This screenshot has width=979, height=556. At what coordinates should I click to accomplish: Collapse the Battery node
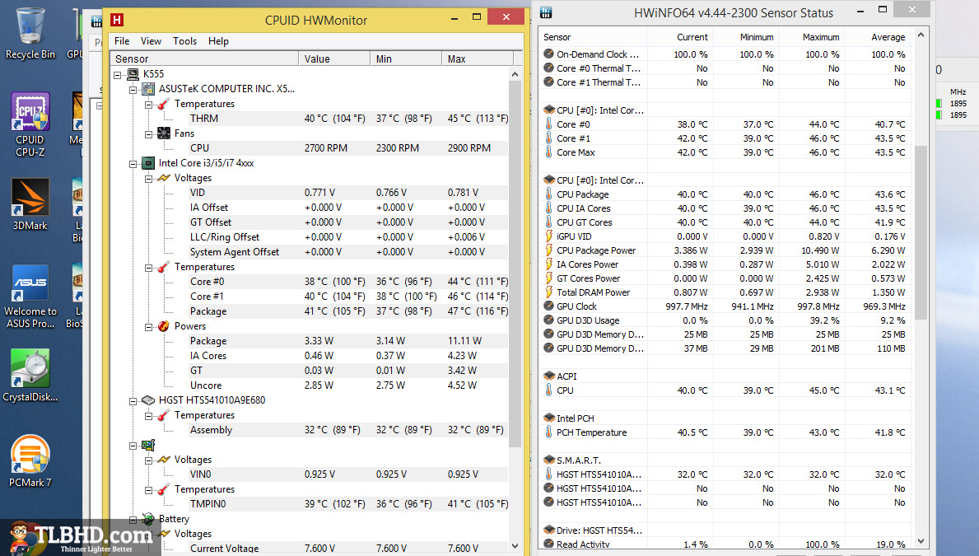pyautogui.click(x=133, y=519)
